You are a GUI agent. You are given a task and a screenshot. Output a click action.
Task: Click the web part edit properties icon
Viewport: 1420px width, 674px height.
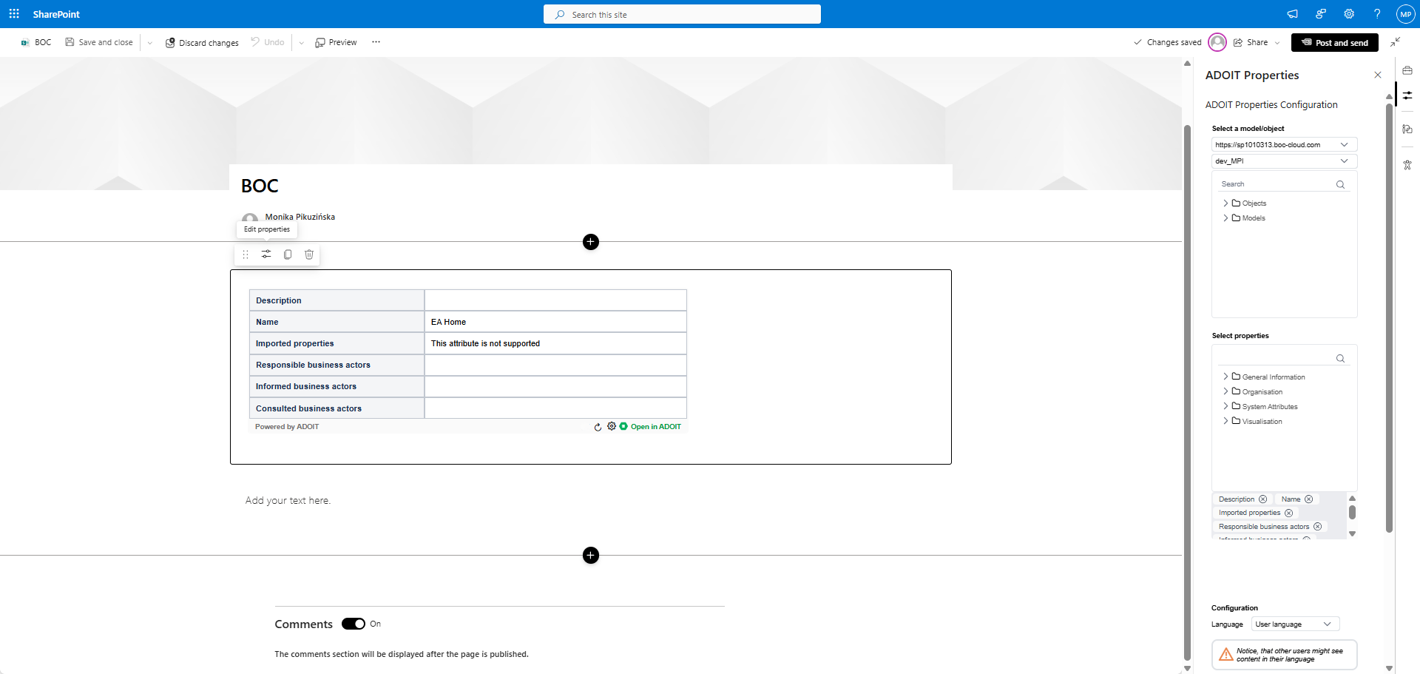tap(266, 255)
